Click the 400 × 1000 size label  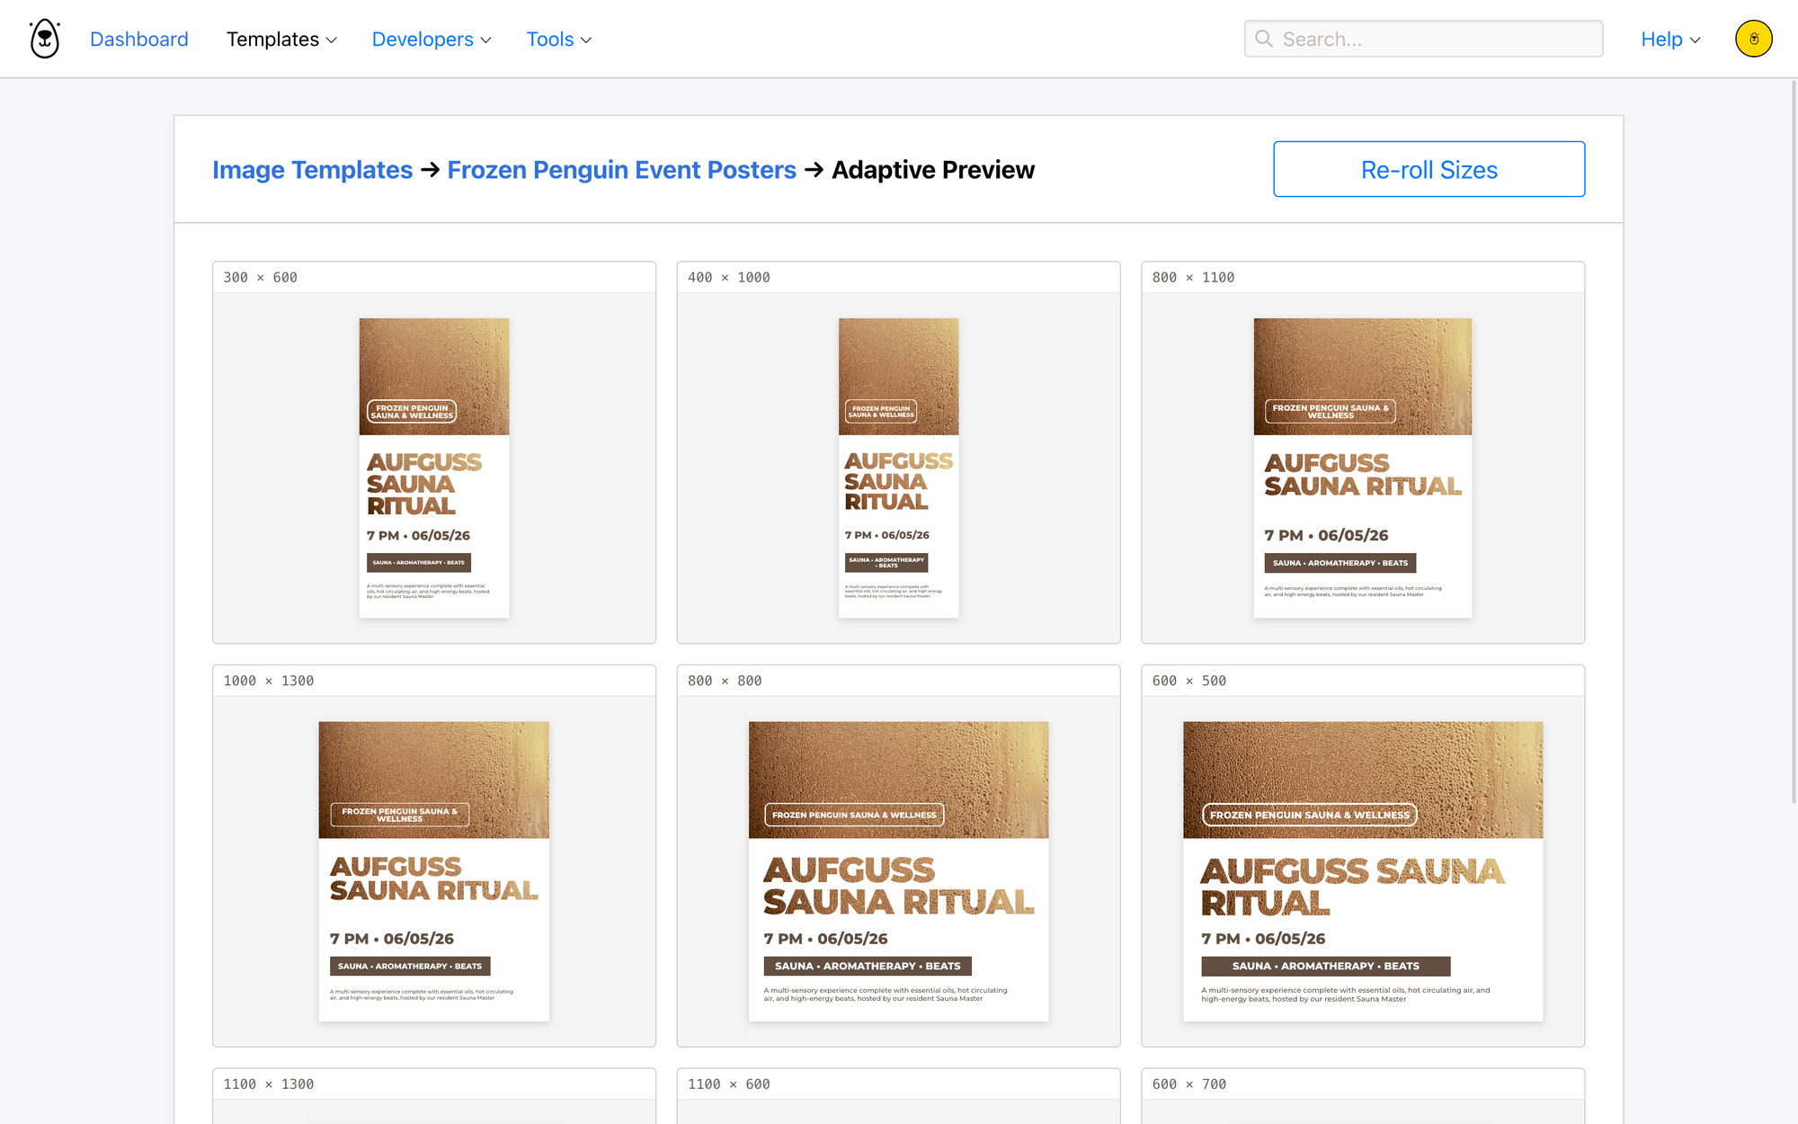pos(729,278)
